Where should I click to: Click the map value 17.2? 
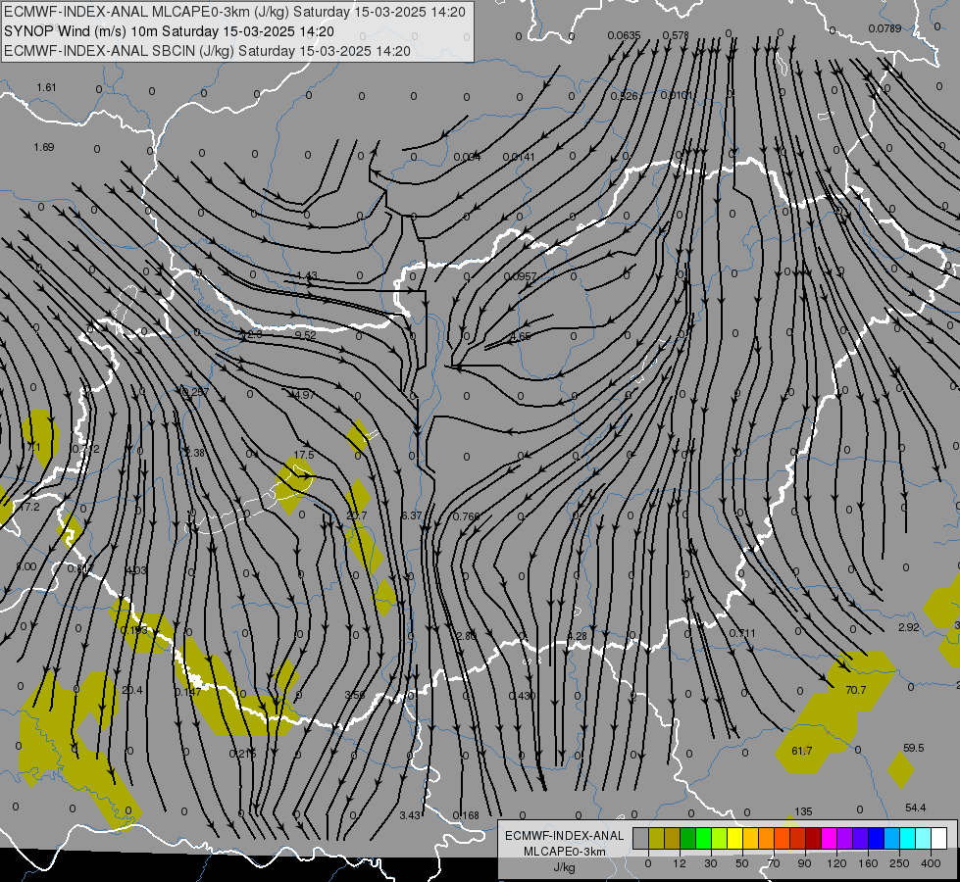(x=28, y=507)
